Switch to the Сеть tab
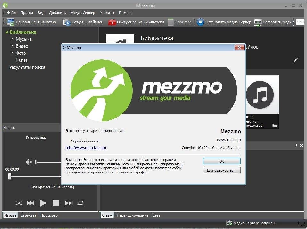 point(156,215)
